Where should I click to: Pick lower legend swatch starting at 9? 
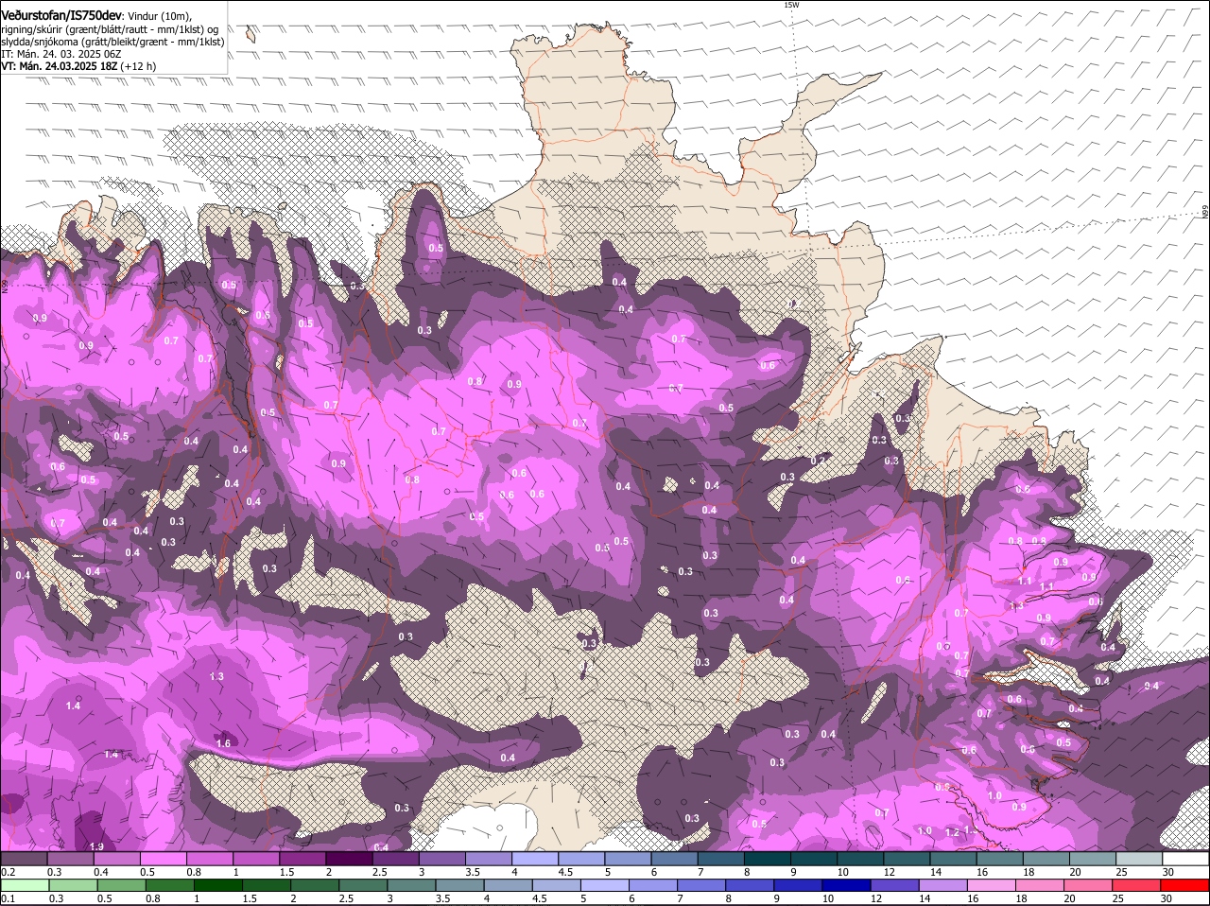click(799, 885)
